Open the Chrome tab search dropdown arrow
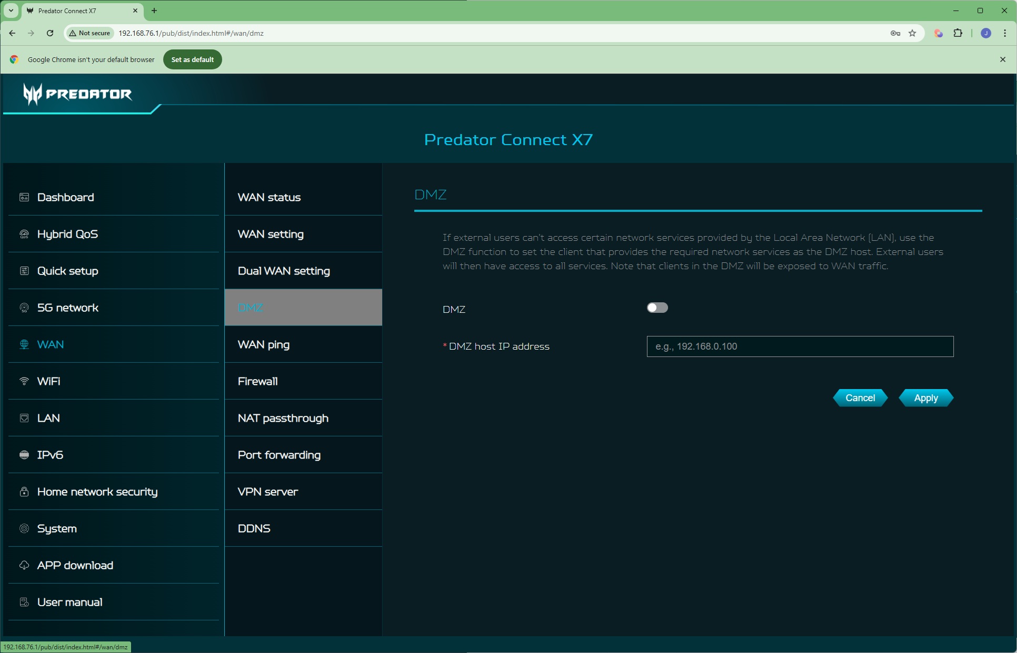 tap(11, 11)
